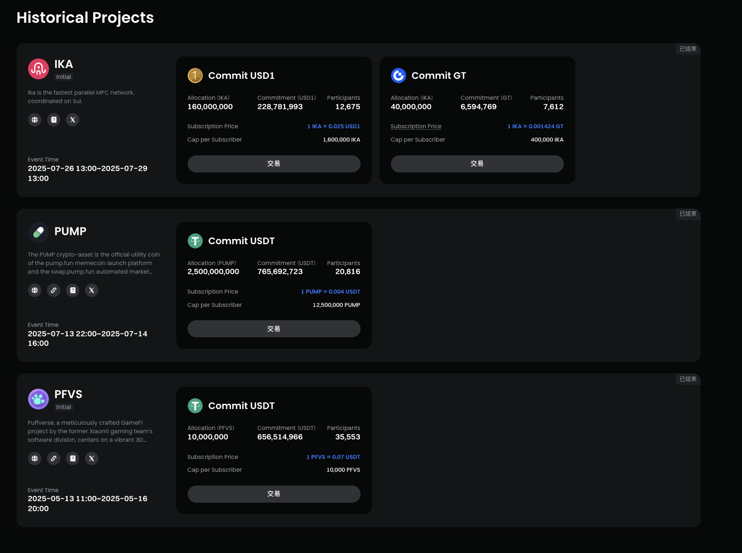Image resolution: width=742 pixels, height=553 pixels.
Task: Click the 2,500,000,000 PUMP allocation value
Action: (x=213, y=272)
